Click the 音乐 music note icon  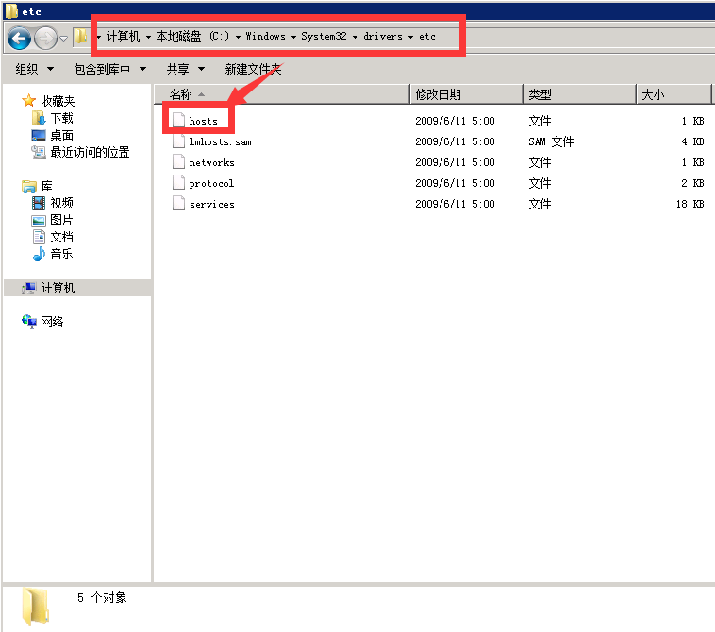(39, 254)
